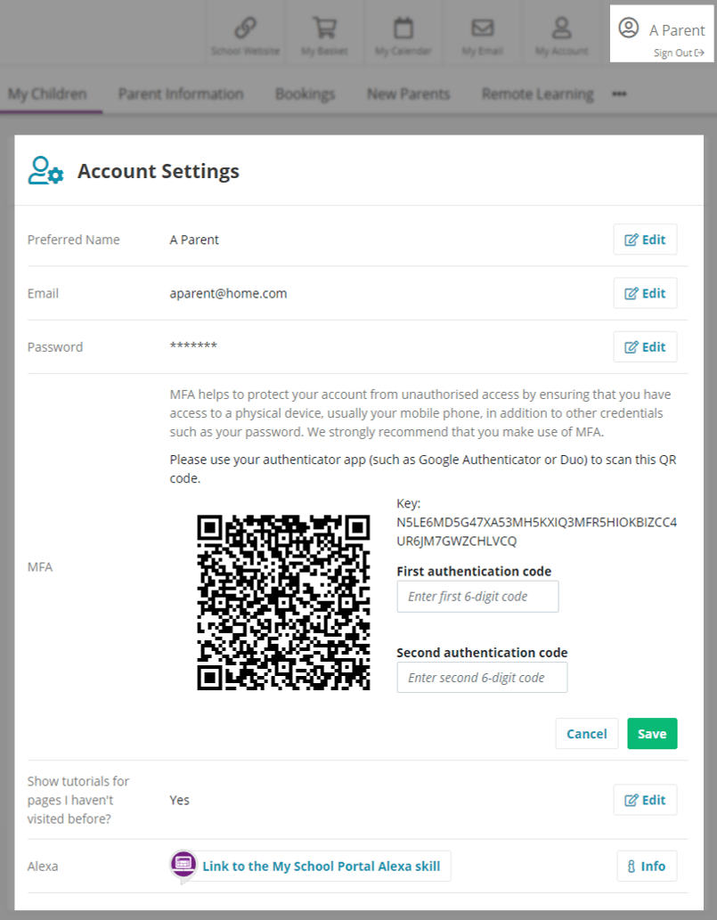The width and height of the screenshot is (717, 920).
Task: Edit the Email address setting
Action: pyautogui.click(x=645, y=293)
